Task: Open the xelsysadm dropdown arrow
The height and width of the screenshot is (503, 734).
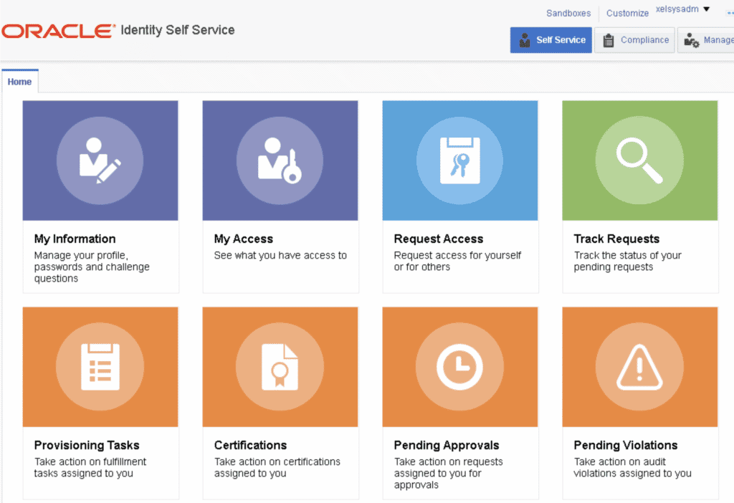Action: 705,9
